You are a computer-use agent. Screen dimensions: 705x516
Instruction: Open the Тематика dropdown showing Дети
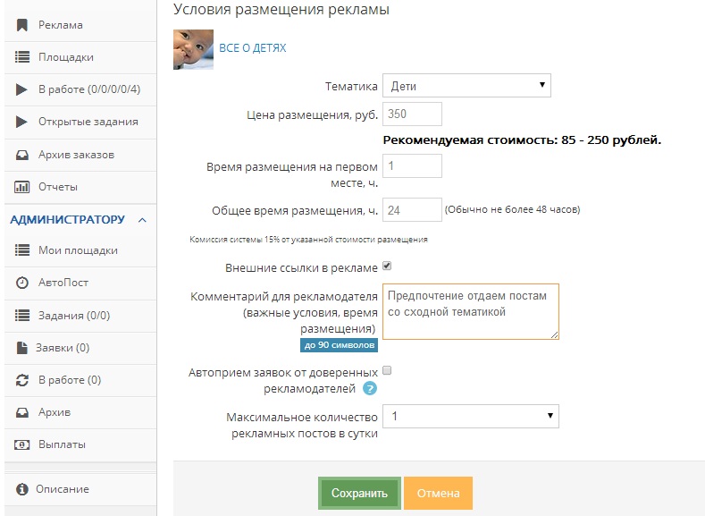point(466,86)
